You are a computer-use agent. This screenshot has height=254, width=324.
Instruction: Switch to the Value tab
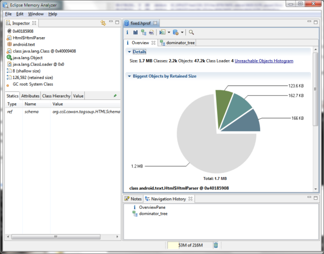tap(78, 96)
